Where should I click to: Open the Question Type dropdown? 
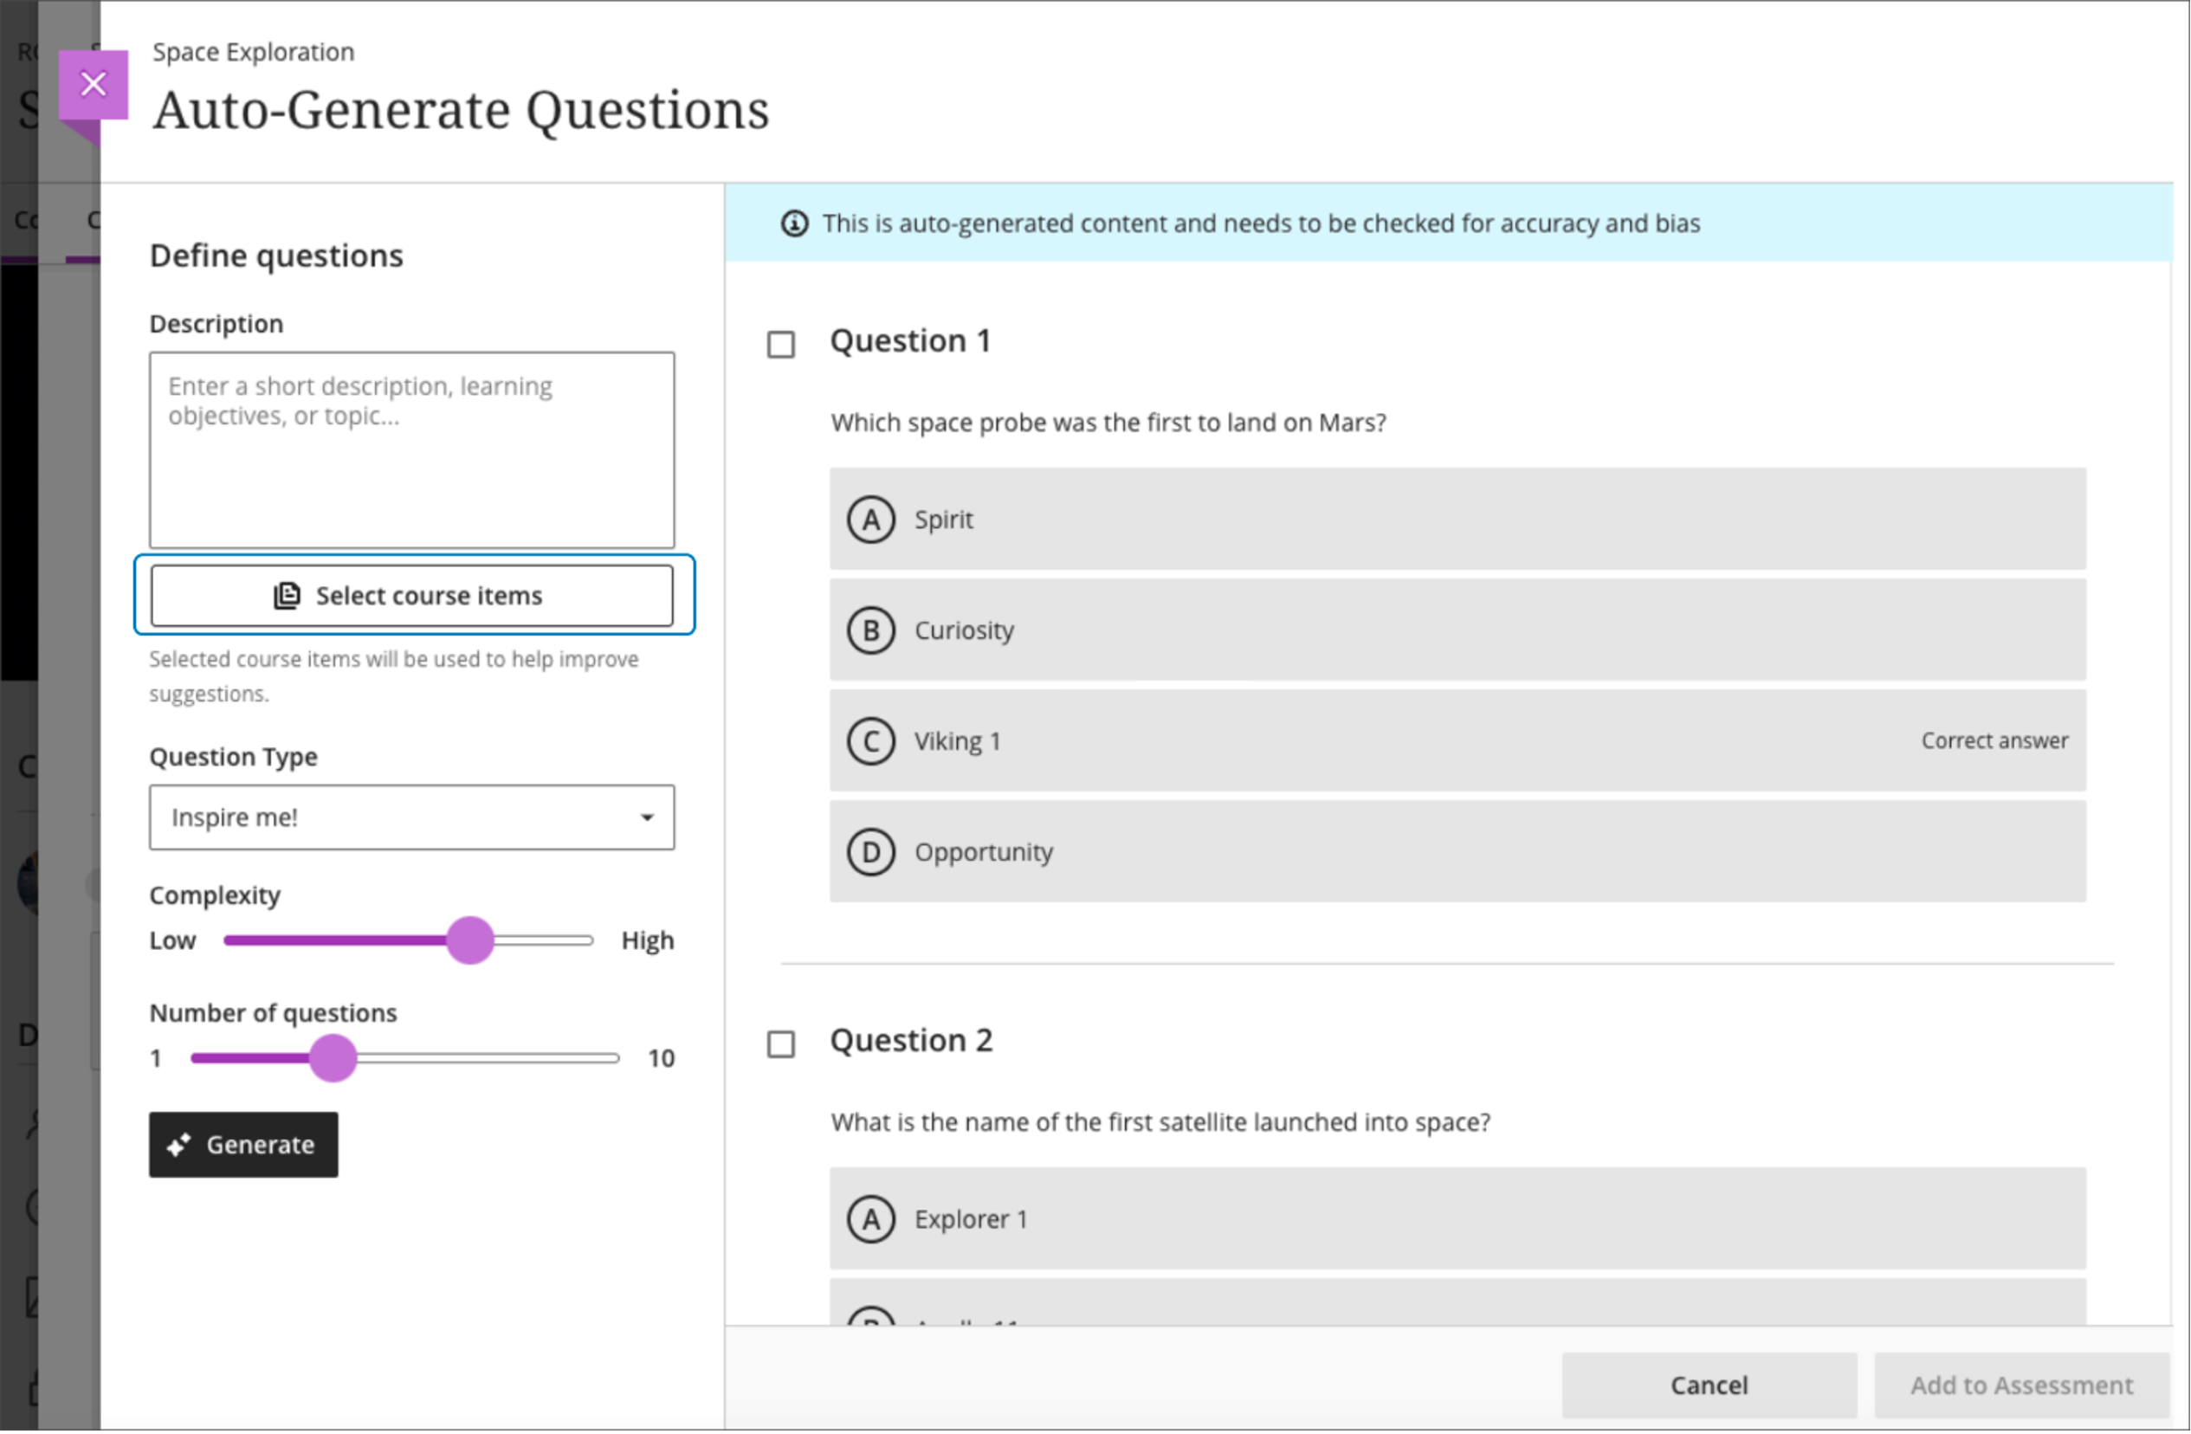tap(410, 817)
